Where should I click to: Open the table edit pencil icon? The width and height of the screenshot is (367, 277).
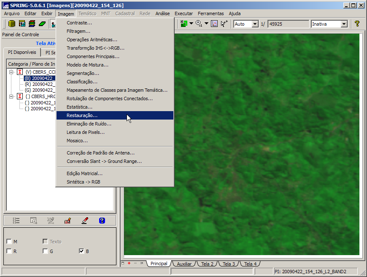pos(67,220)
